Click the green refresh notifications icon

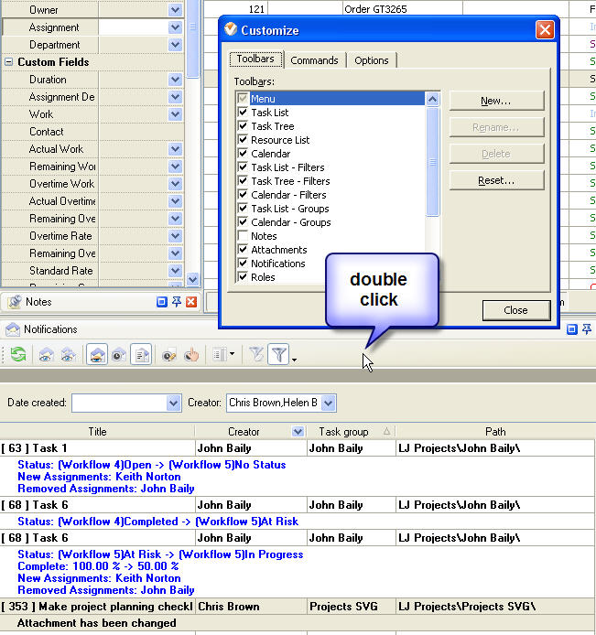click(17, 355)
